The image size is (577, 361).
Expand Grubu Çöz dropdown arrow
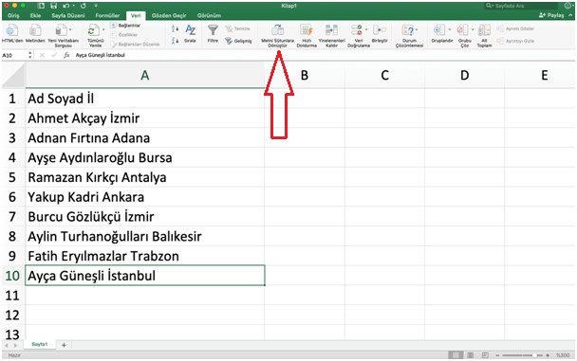473,29
